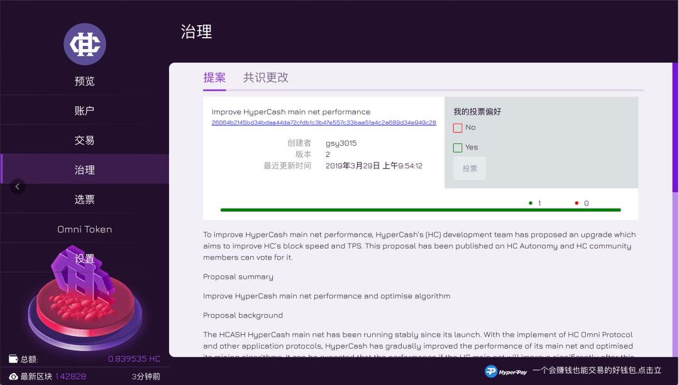Click the red no-vote count dot
Viewport: 679px width, 385px height.
(x=577, y=203)
